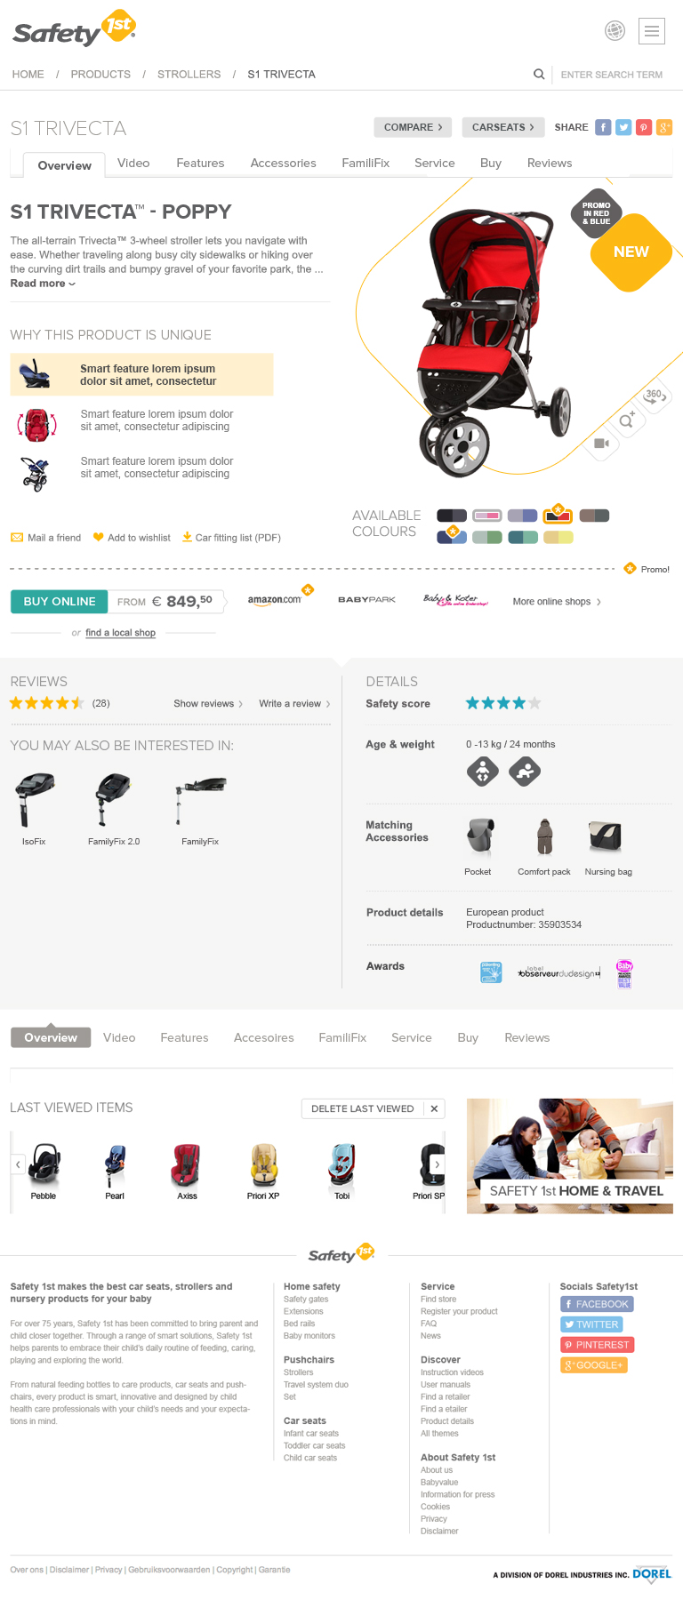Image resolution: width=683 pixels, height=1600 pixels.
Task: Open the 360 degree view icon
Action: (655, 395)
